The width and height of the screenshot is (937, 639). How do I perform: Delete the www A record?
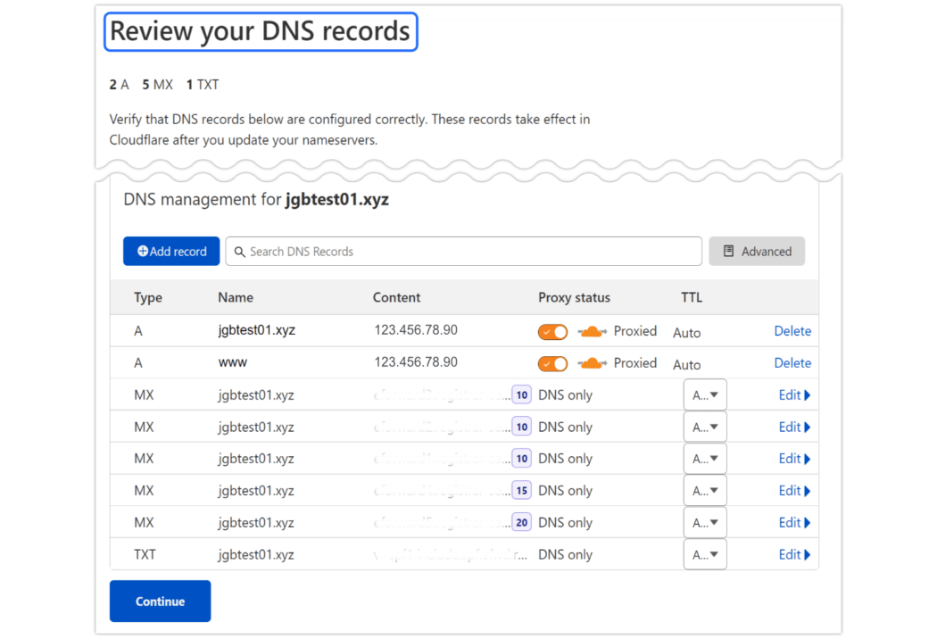[792, 363]
